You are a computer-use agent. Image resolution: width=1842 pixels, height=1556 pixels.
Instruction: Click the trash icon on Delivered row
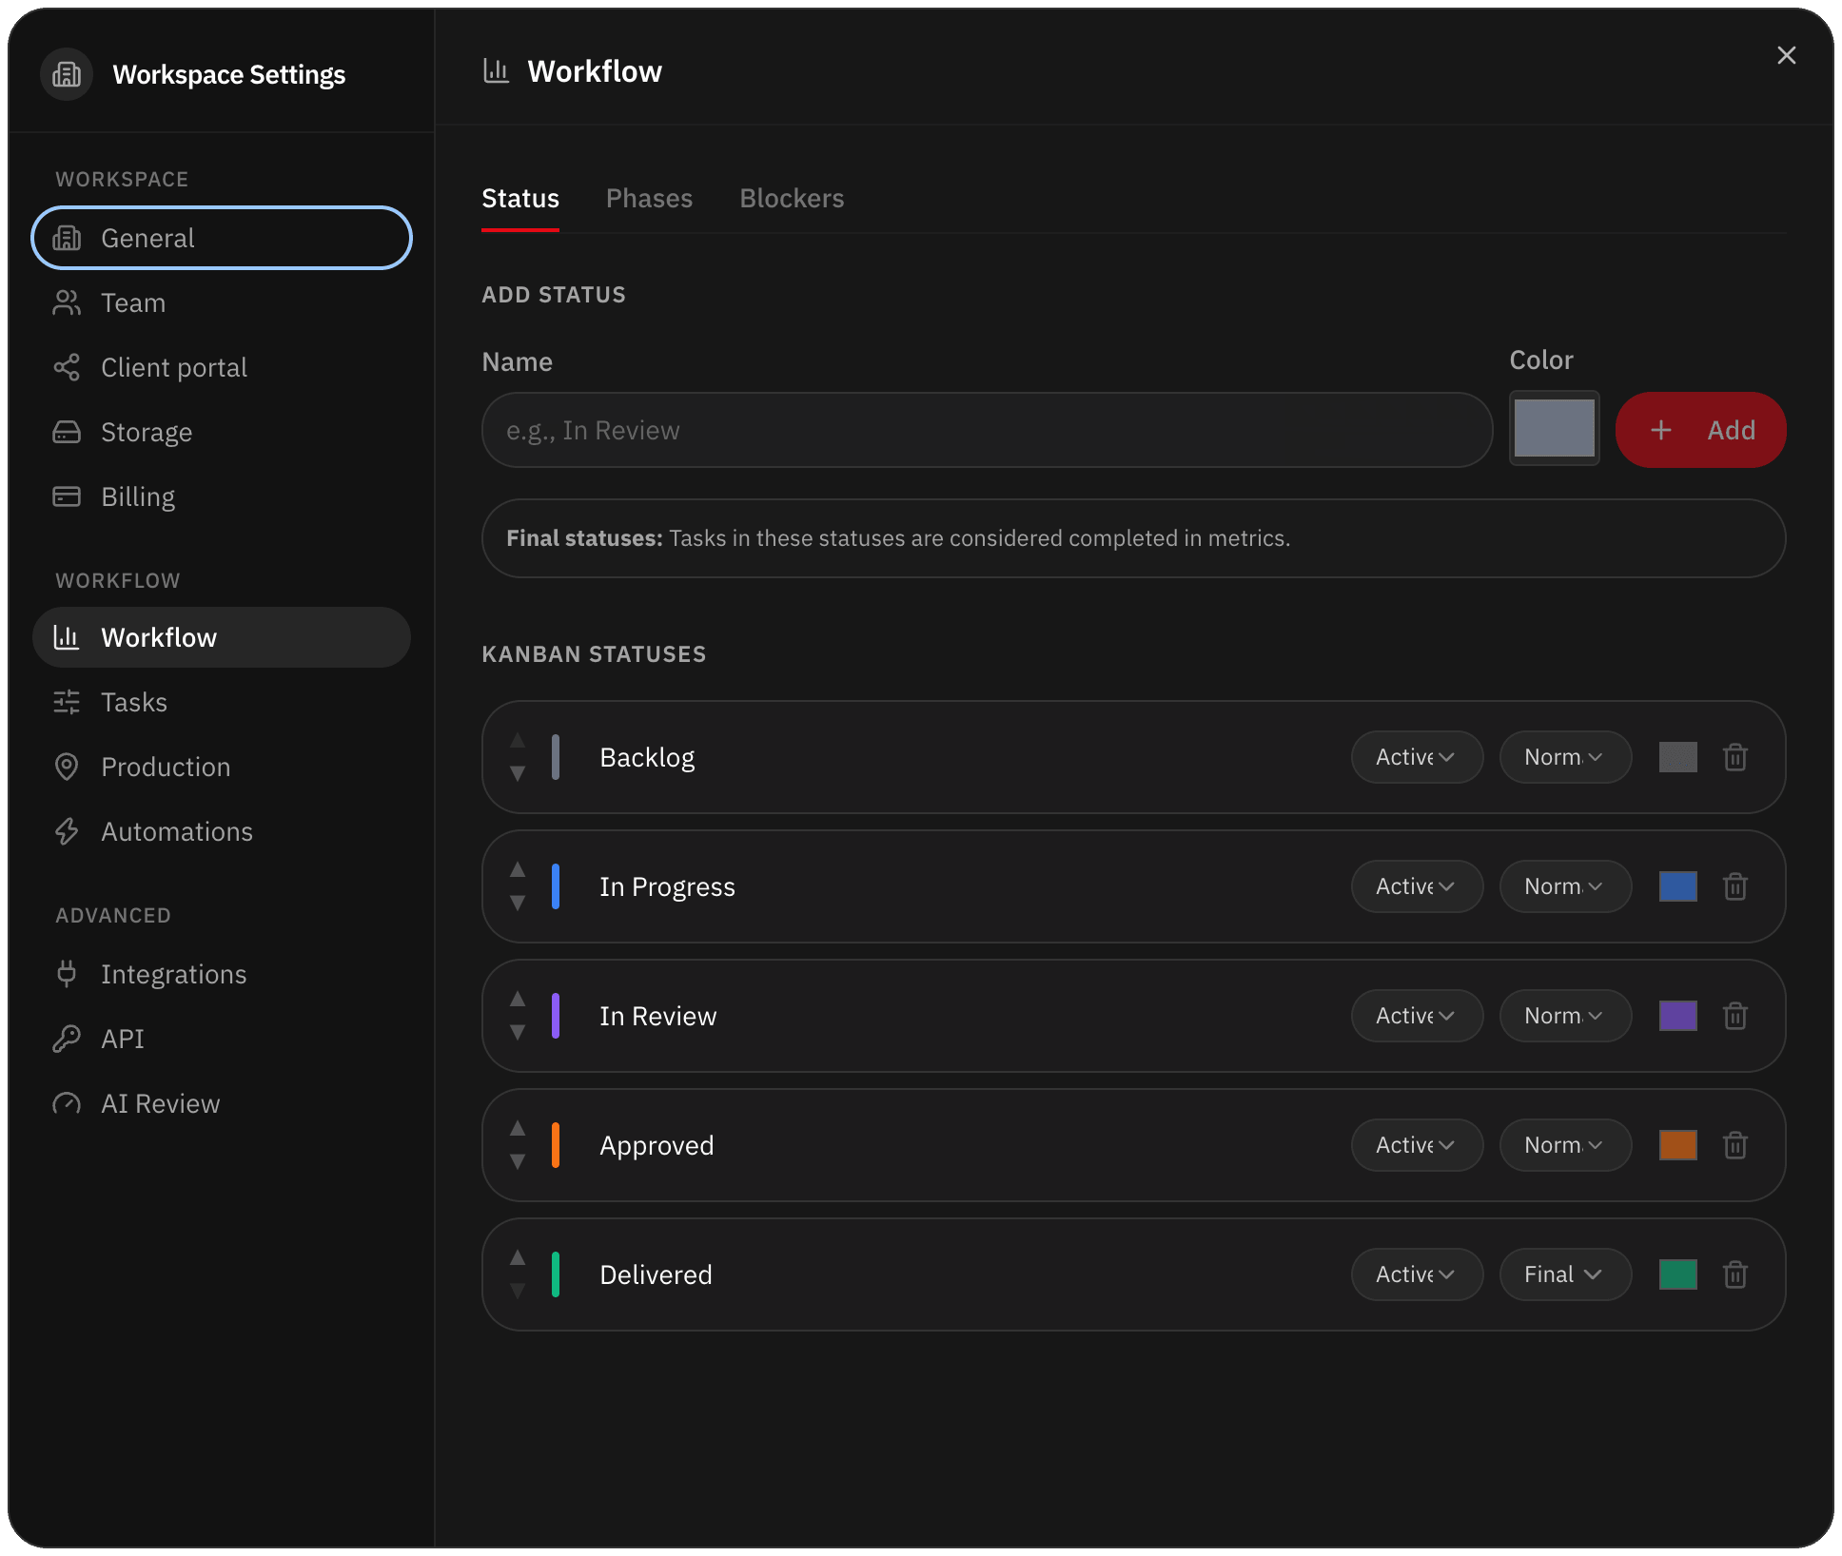[1734, 1274]
